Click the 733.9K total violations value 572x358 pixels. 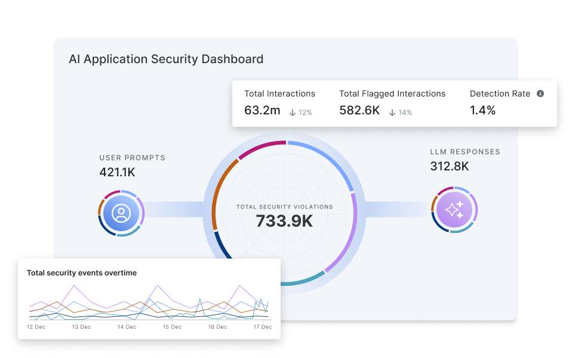(284, 221)
